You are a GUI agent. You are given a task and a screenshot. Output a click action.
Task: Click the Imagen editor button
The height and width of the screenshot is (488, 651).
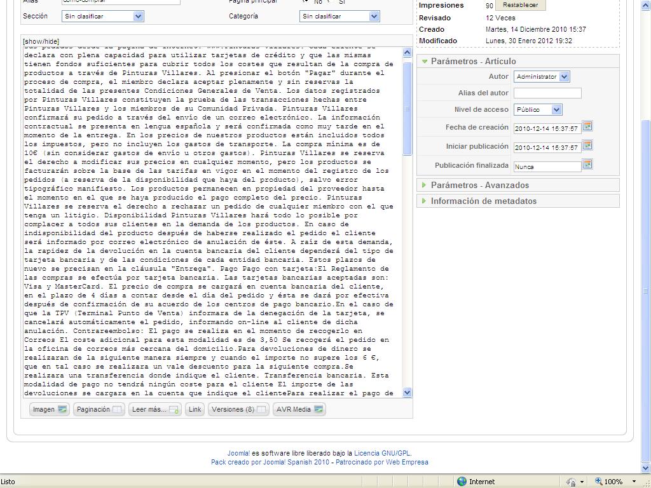pyautogui.click(x=50, y=409)
